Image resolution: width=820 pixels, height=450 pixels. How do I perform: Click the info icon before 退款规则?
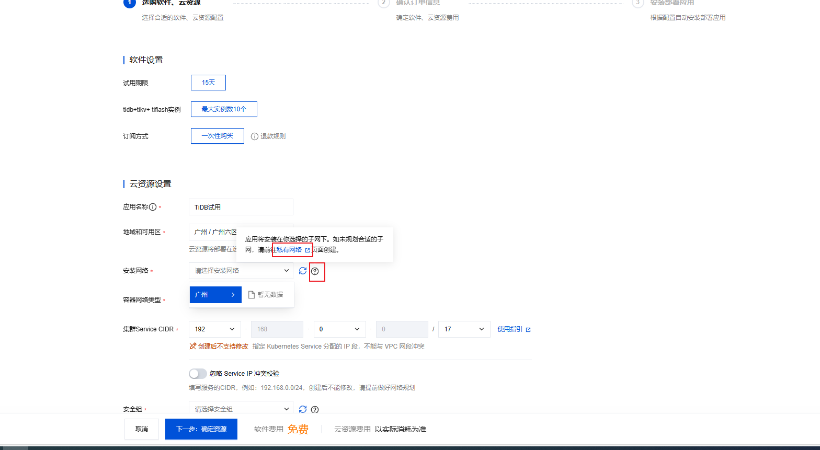tap(255, 136)
